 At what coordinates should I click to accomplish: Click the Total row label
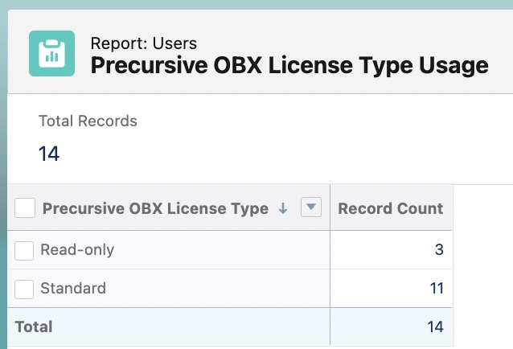pyautogui.click(x=34, y=326)
